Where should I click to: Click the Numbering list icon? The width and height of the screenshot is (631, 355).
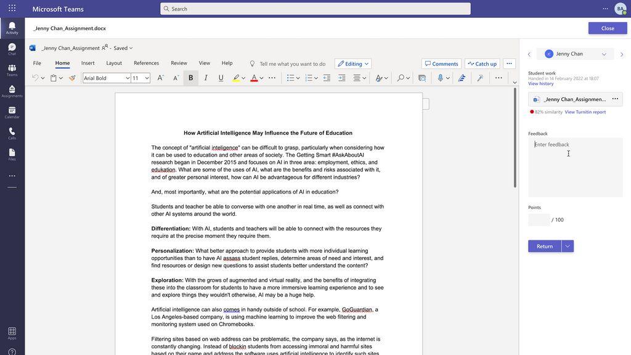tap(309, 78)
